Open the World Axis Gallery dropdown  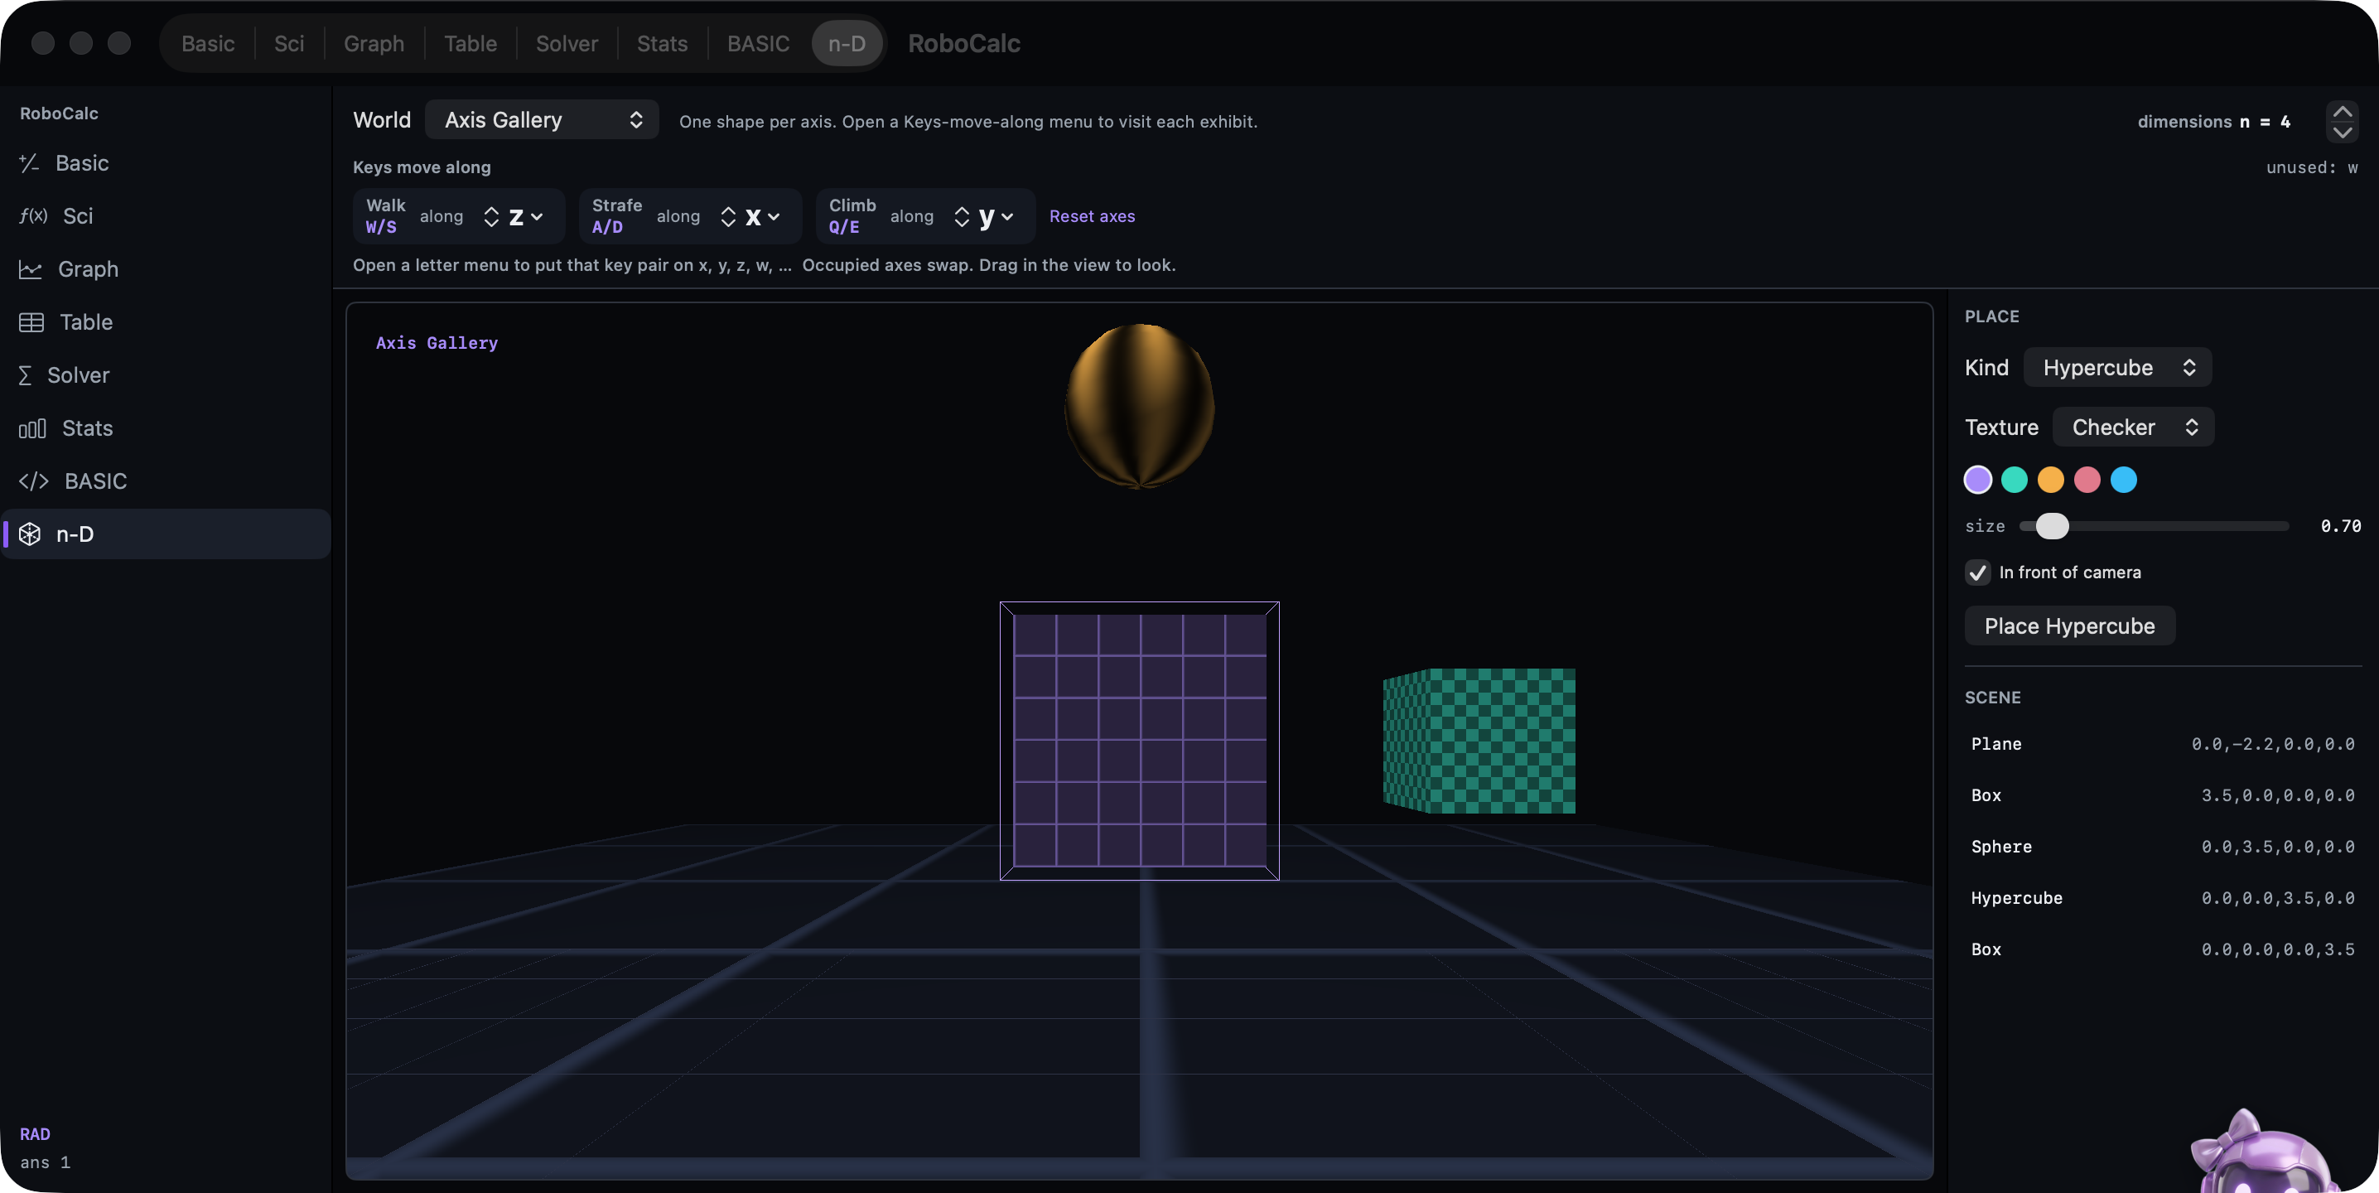pos(542,120)
